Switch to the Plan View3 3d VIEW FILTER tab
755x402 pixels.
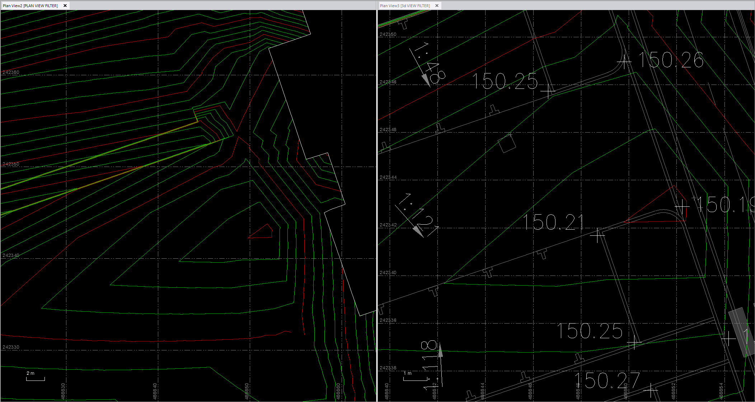(x=405, y=6)
